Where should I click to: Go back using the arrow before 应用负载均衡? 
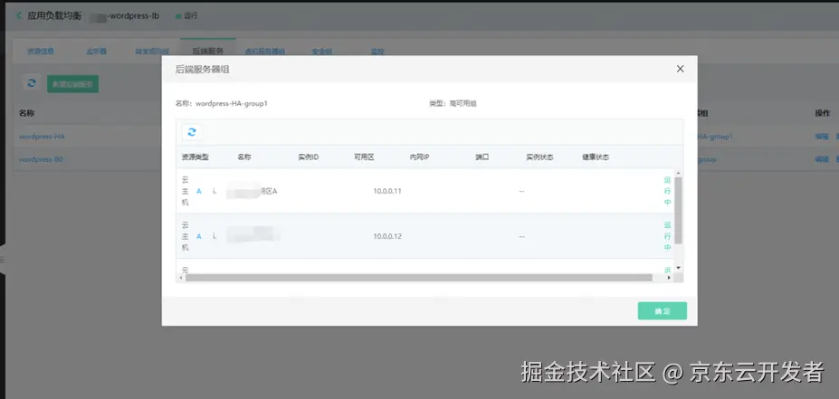19,15
